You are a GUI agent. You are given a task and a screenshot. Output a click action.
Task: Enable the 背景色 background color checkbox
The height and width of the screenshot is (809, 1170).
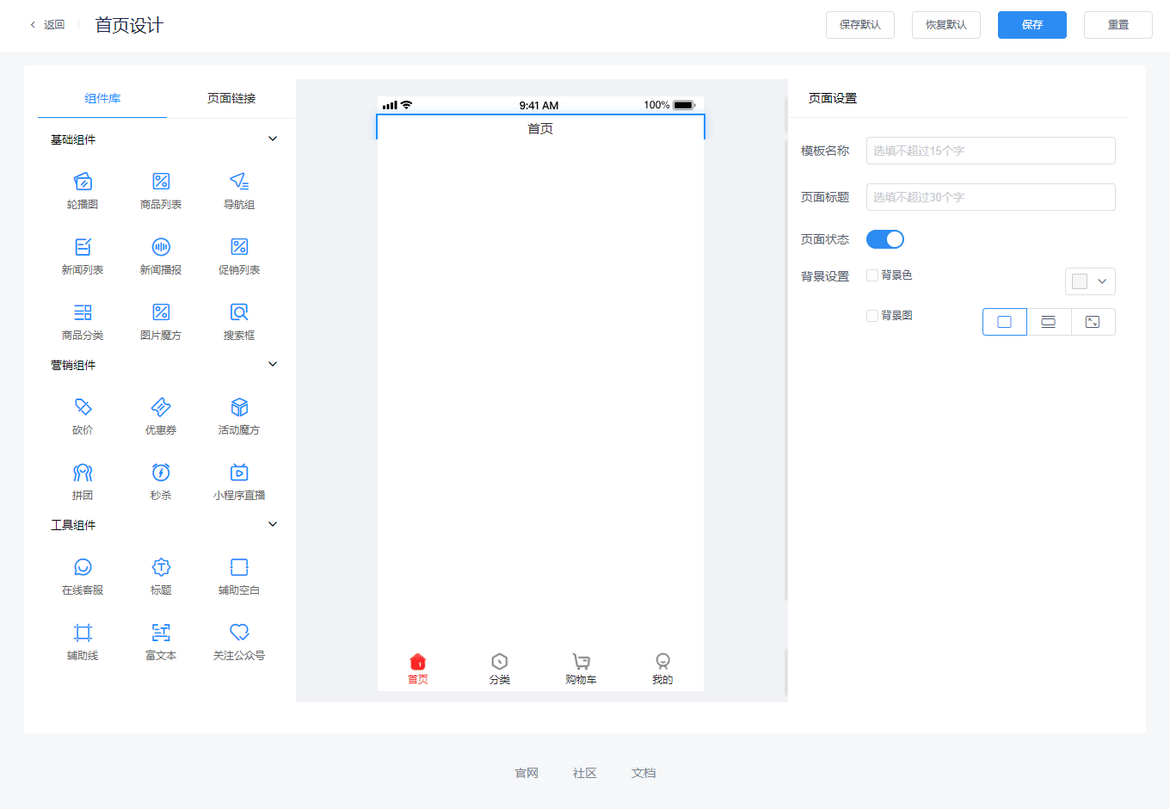click(x=871, y=275)
